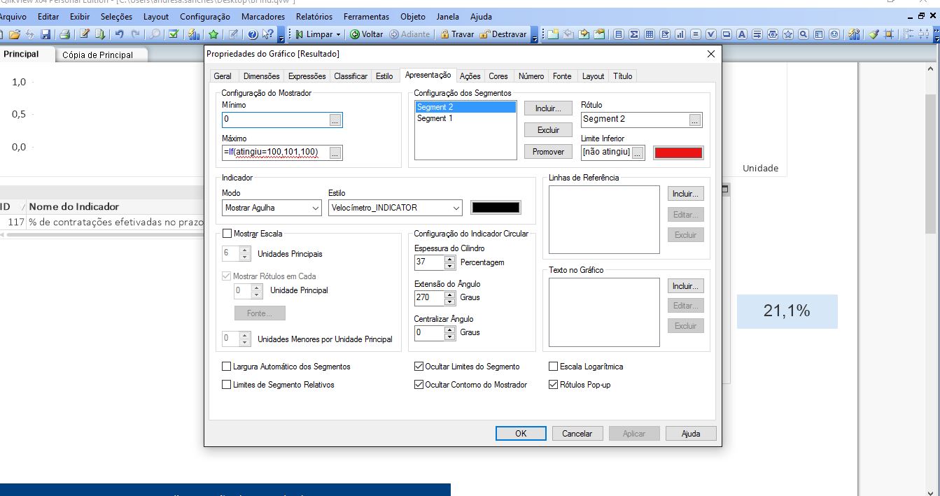Click the green star bookmark icon
Screen dimensions: 940x496
pyautogui.click(x=213, y=34)
